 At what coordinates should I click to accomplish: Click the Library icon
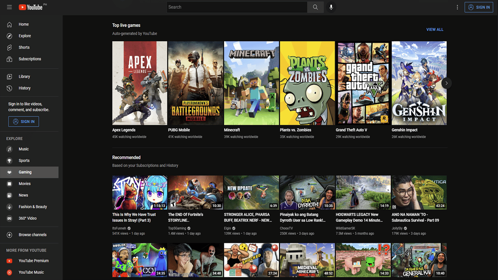pyautogui.click(x=10, y=77)
